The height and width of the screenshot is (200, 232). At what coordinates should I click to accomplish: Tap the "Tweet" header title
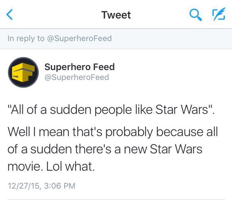pos(116,15)
